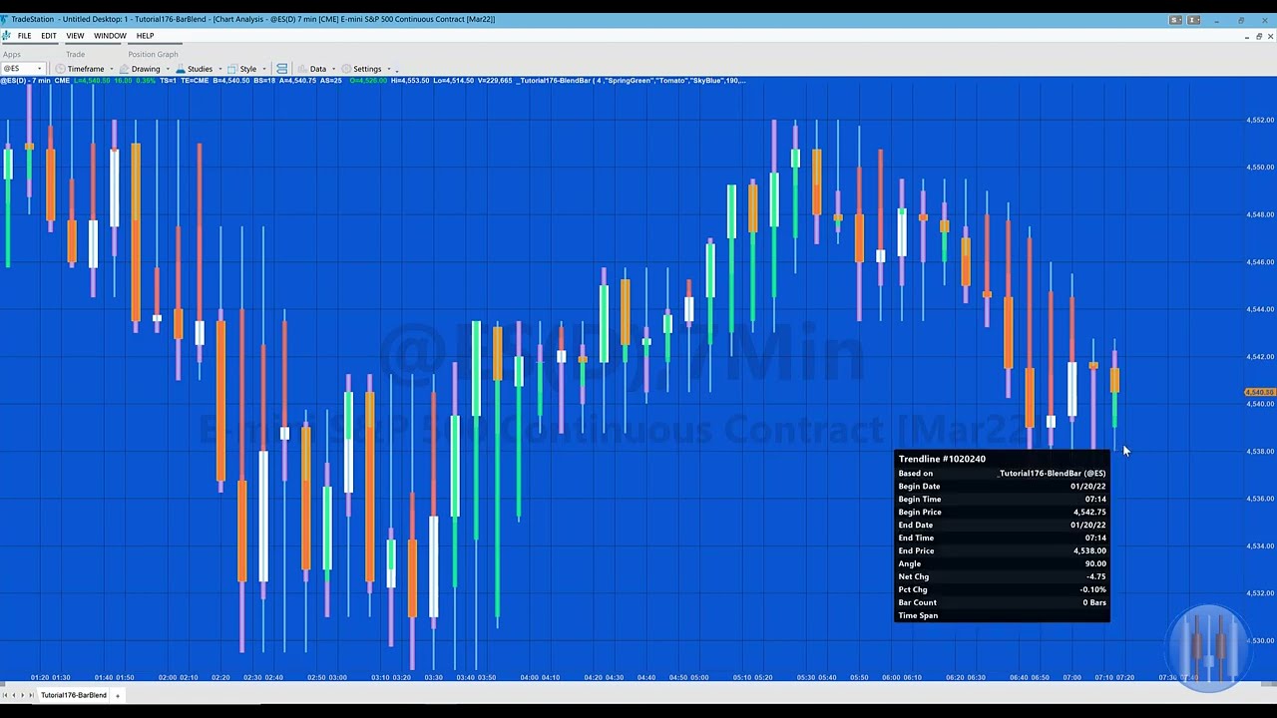The image size is (1277, 718).
Task: Open the WINDOW menu
Action: coord(110,36)
